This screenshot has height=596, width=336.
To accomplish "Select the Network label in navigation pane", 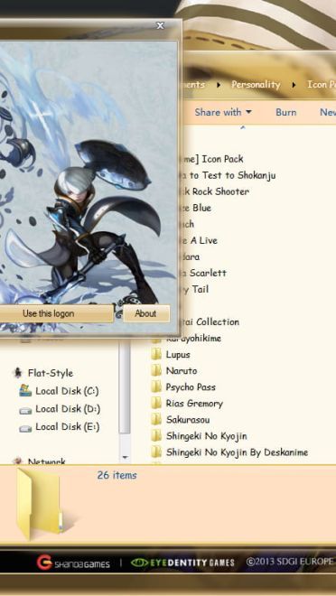I will [46, 461].
